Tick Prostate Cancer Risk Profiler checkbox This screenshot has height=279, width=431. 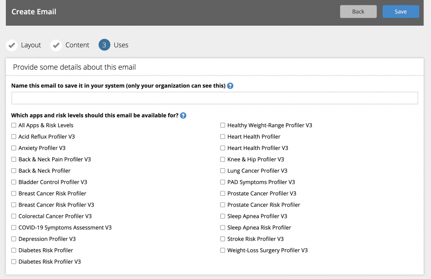[223, 205]
